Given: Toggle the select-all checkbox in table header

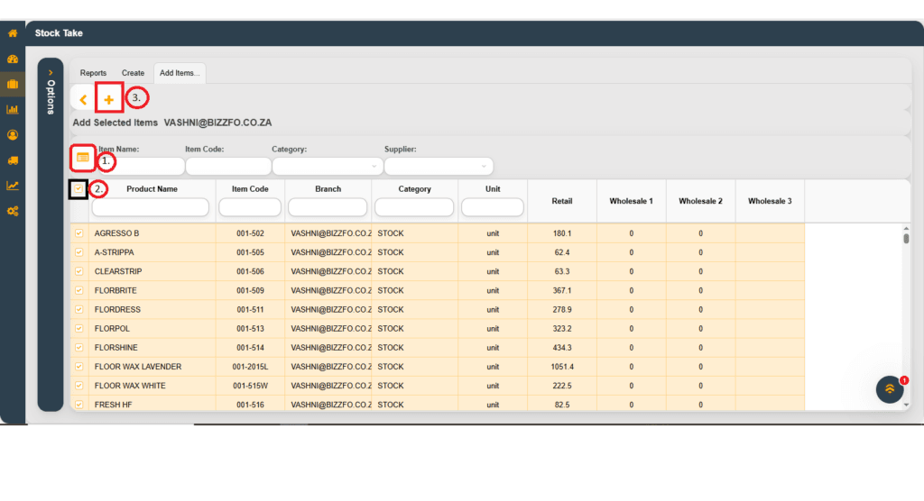Looking at the screenshot, I should pyautogui.click(x=79, y=189).
